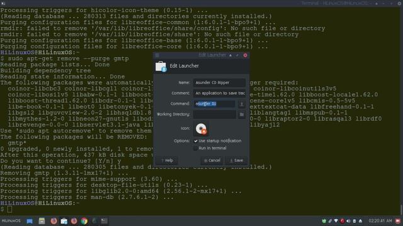Click the Asunder CD icon chooser button
Image resolution: width=403 pixels, height=226 pixels.
coord(201,129)
